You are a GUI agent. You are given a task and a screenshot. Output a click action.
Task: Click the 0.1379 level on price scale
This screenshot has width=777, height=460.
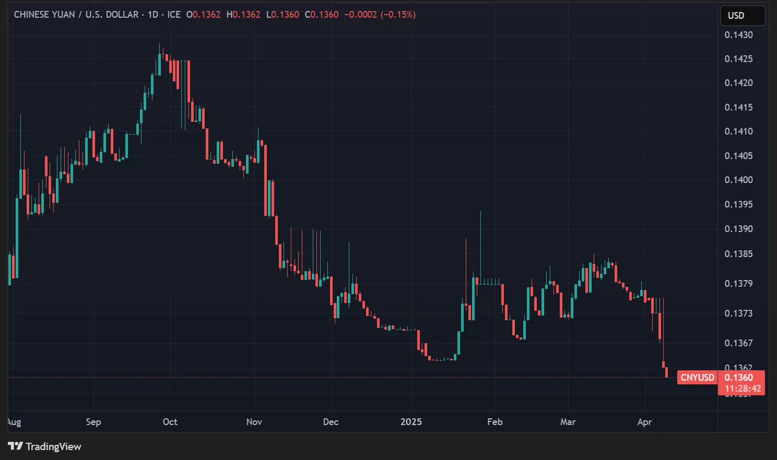coord(738,284)
